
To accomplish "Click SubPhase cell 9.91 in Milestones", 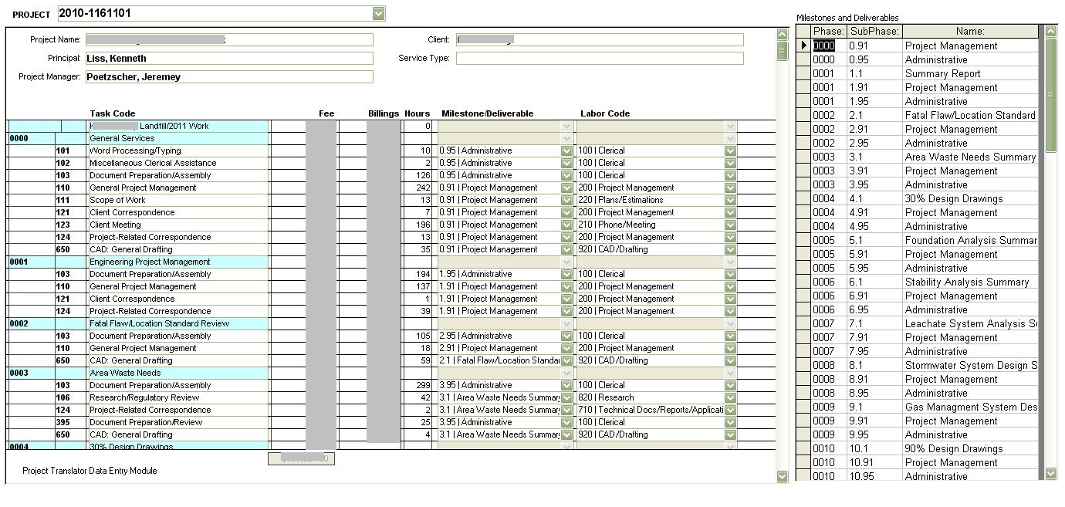I will (x=874, y=421).
